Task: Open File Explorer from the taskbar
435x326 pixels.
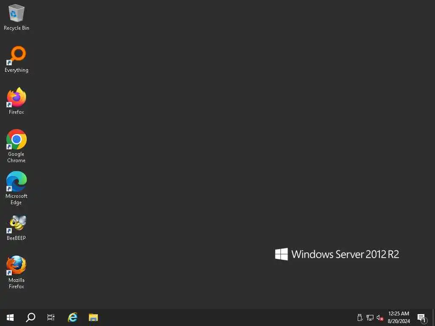Action: [x=93, y=318]
